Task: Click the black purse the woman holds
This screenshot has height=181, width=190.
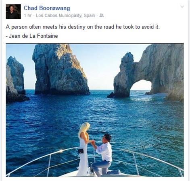Action: click(x=81, y=151)
